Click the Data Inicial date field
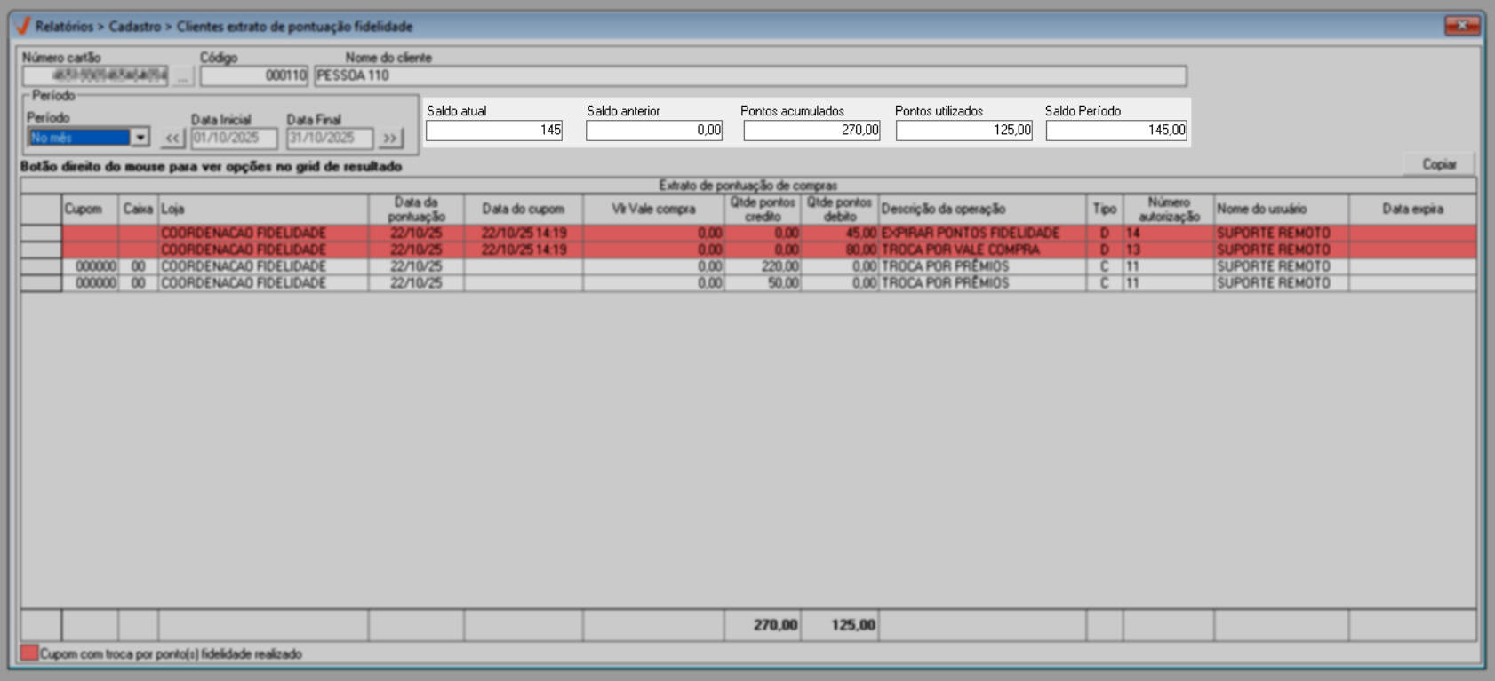 234,138
